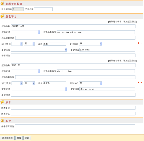
Task: Click the 新增子目數據 section header icon
Action: (x=2, y=4)
